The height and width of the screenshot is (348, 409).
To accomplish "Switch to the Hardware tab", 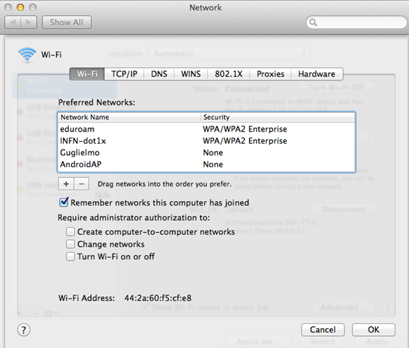I will (x=316, y=74).
